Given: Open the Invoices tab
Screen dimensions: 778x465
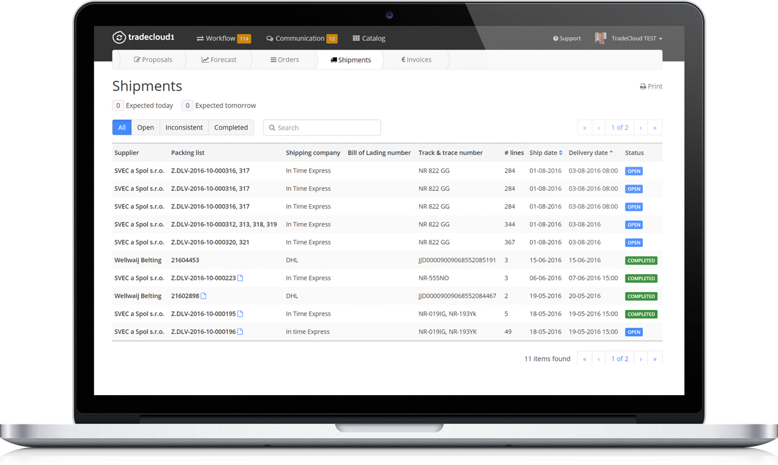Looking at the screenshot, I should point(416,60).
